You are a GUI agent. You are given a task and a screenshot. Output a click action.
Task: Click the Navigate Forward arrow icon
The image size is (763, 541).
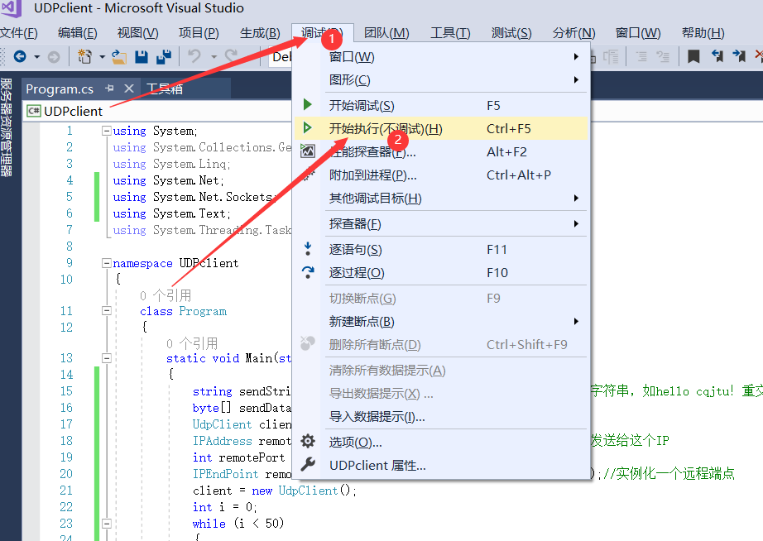click(54, 57)
